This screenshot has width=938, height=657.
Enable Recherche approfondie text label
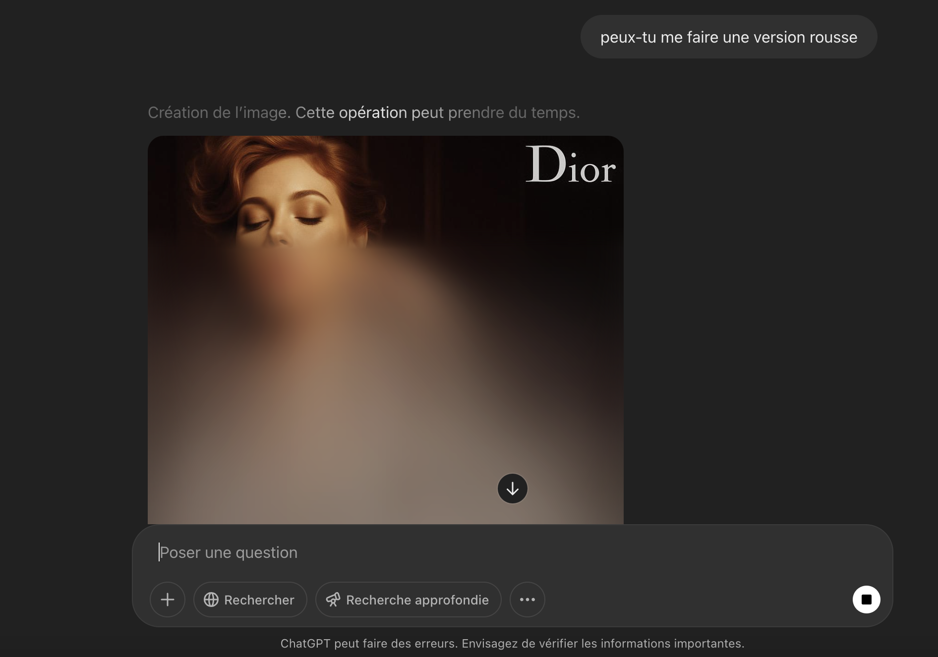point(417,600)
